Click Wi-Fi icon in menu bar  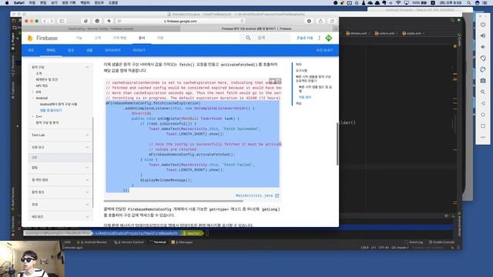coord(398,3)
